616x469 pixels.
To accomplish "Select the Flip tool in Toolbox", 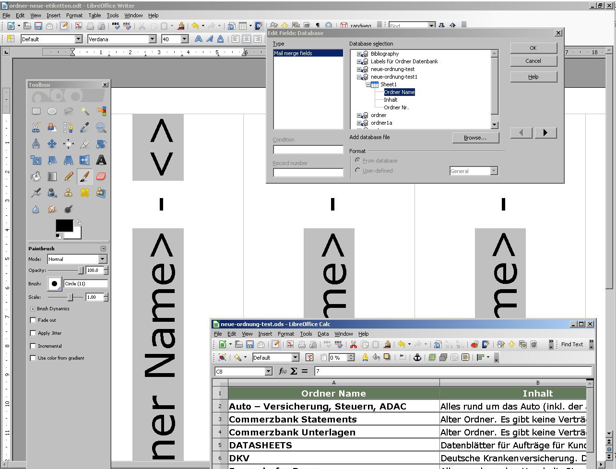I will pos(85,160).
